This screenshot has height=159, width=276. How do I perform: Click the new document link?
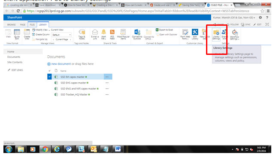pos(61,64)
